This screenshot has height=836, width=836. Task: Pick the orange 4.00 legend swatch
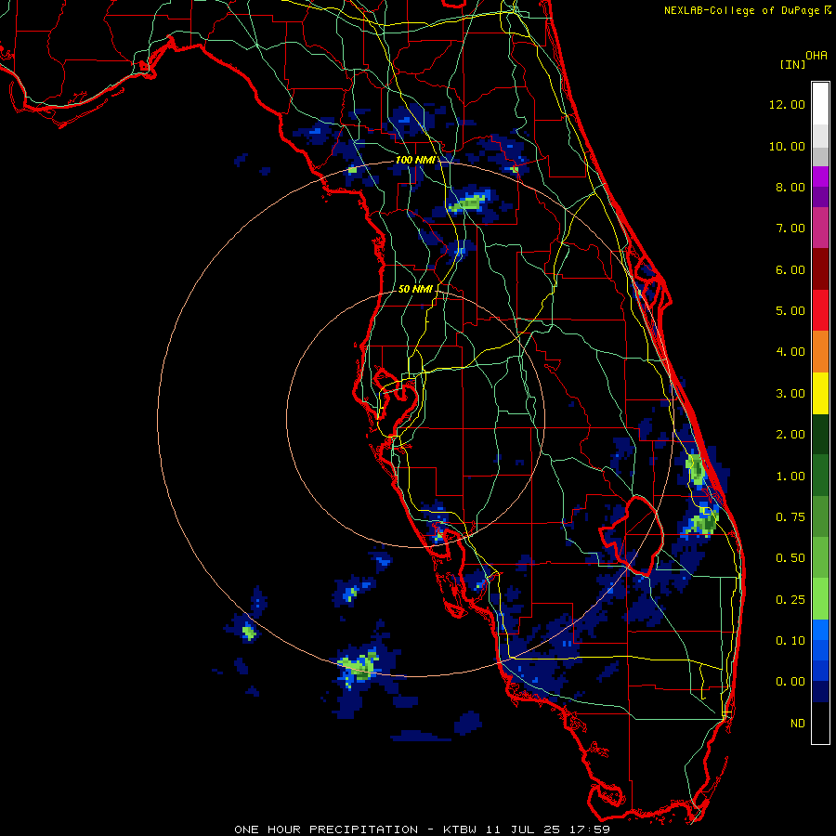click(820, 351)
